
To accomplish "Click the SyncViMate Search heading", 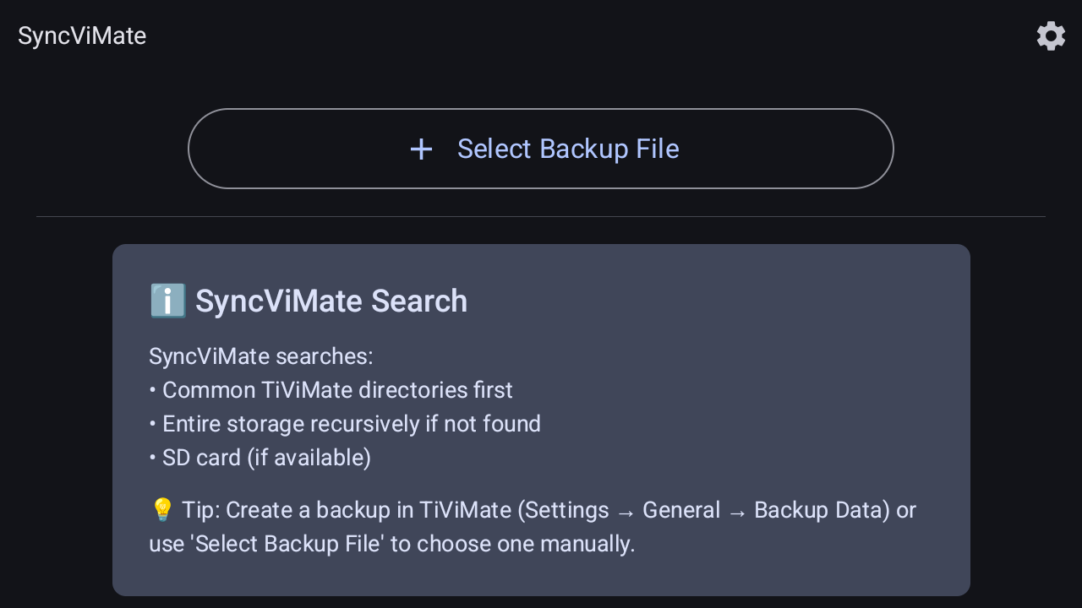I will 331,301.
